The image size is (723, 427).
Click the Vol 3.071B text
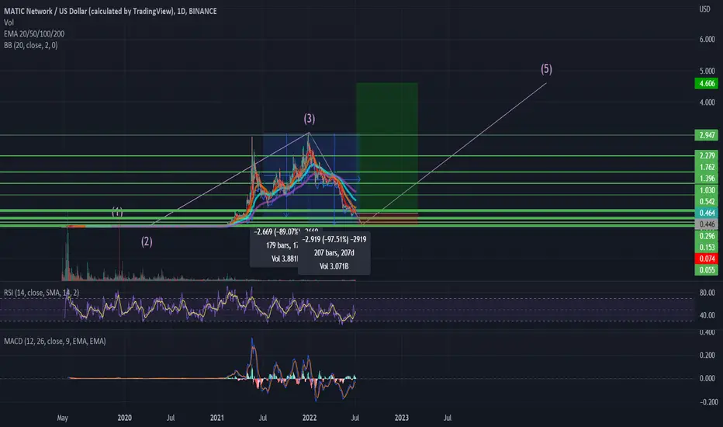(x=334, y=266)
